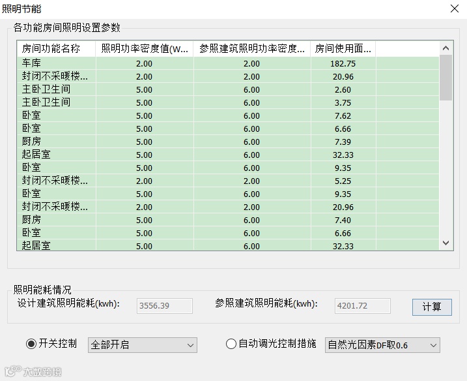Click the table scrollbar up arrow
This screenshot has width=467, height=381.
tap(446, 48)
